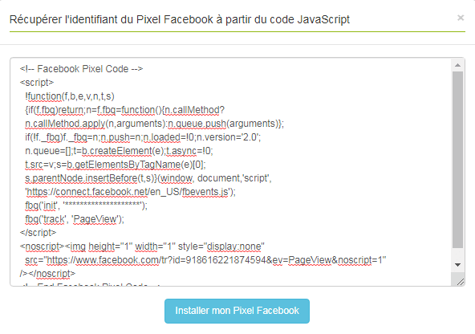Click the opening script tag line
This screenshot has width=475, height=334.
point(37,83)
